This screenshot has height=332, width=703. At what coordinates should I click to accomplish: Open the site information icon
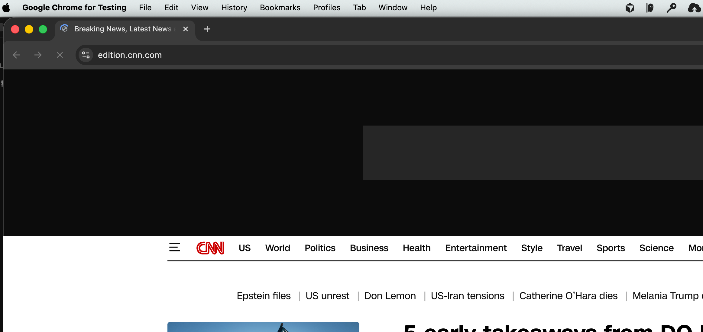pos(86,55)
